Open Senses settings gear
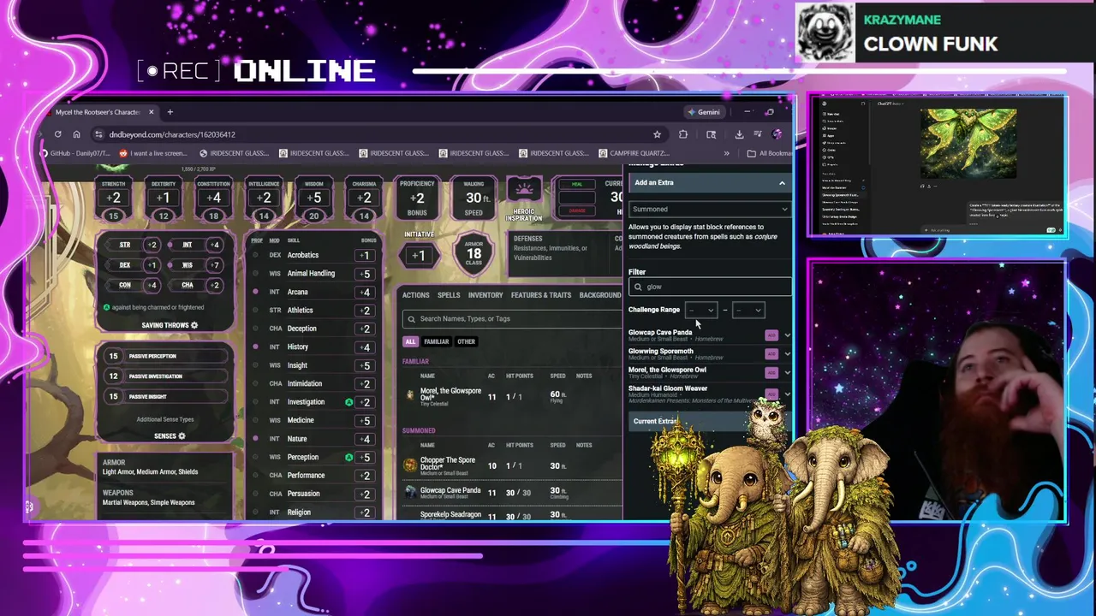The width and height of the screenshot is (1096, 616). coord(182,436)
